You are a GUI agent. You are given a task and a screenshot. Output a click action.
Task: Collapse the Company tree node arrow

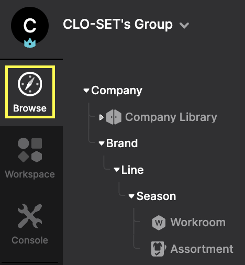pos(86,91)
